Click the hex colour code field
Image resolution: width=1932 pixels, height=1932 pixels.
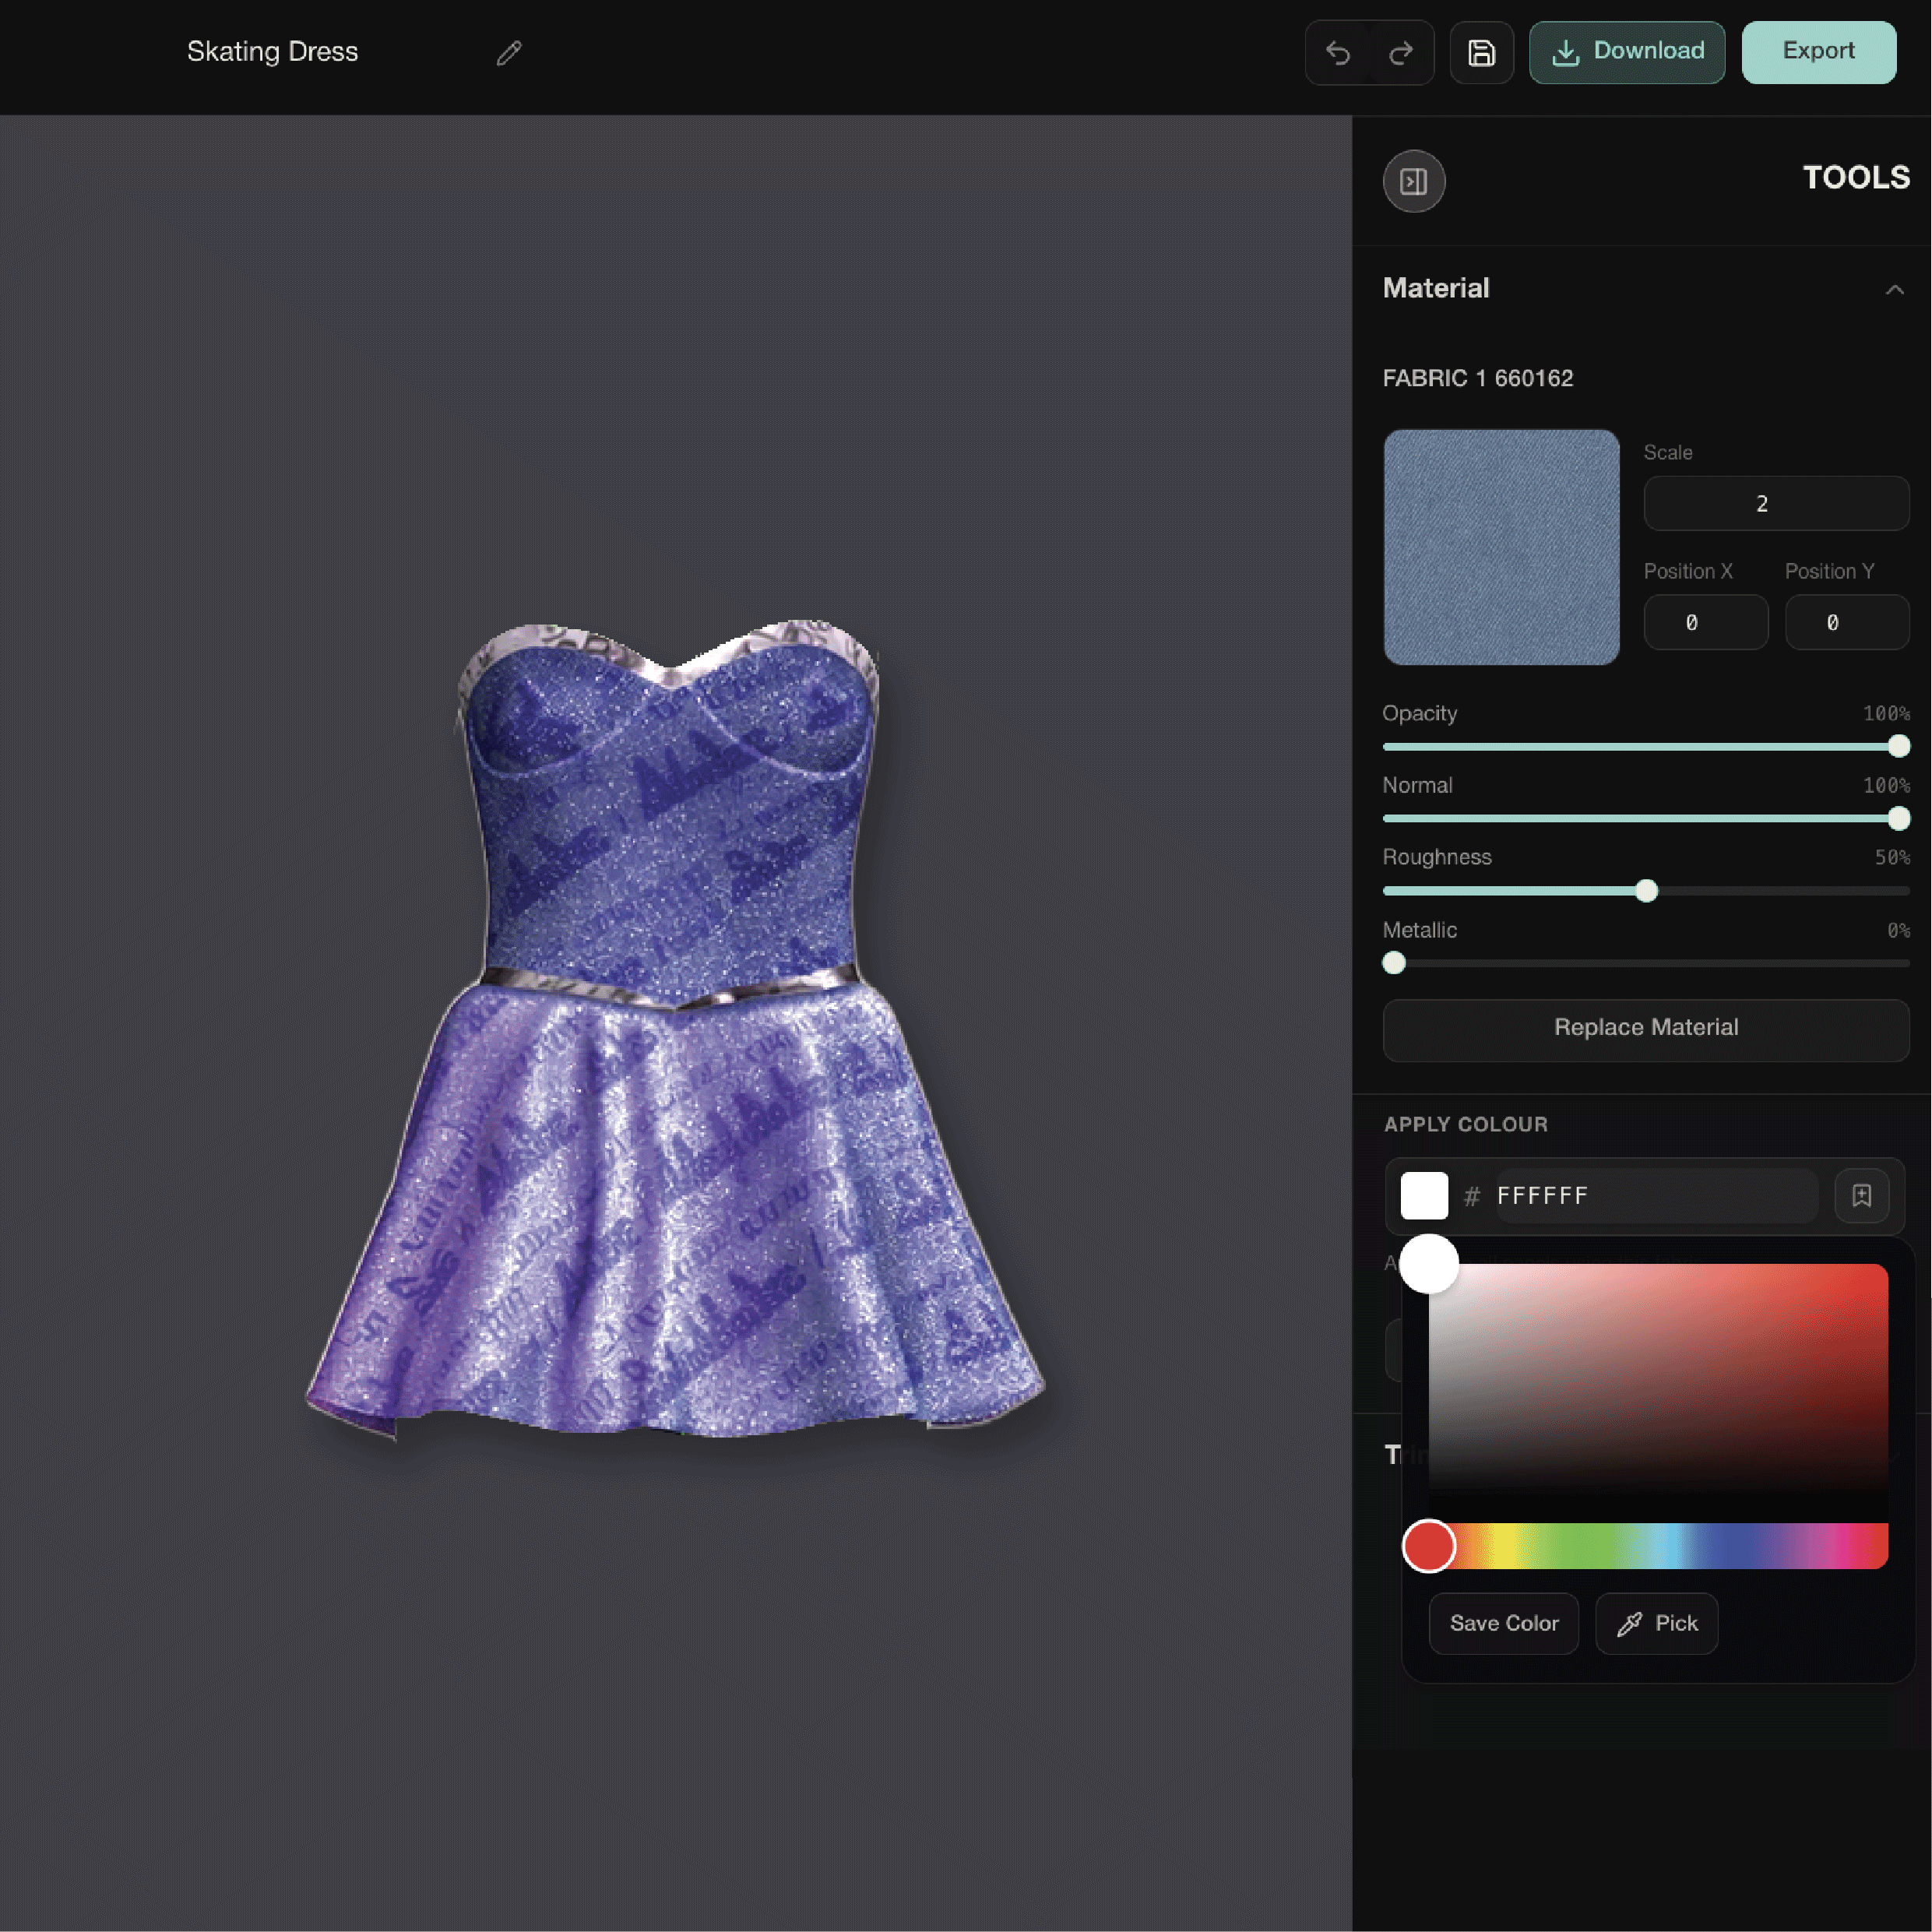(x=1655, y=1195)
